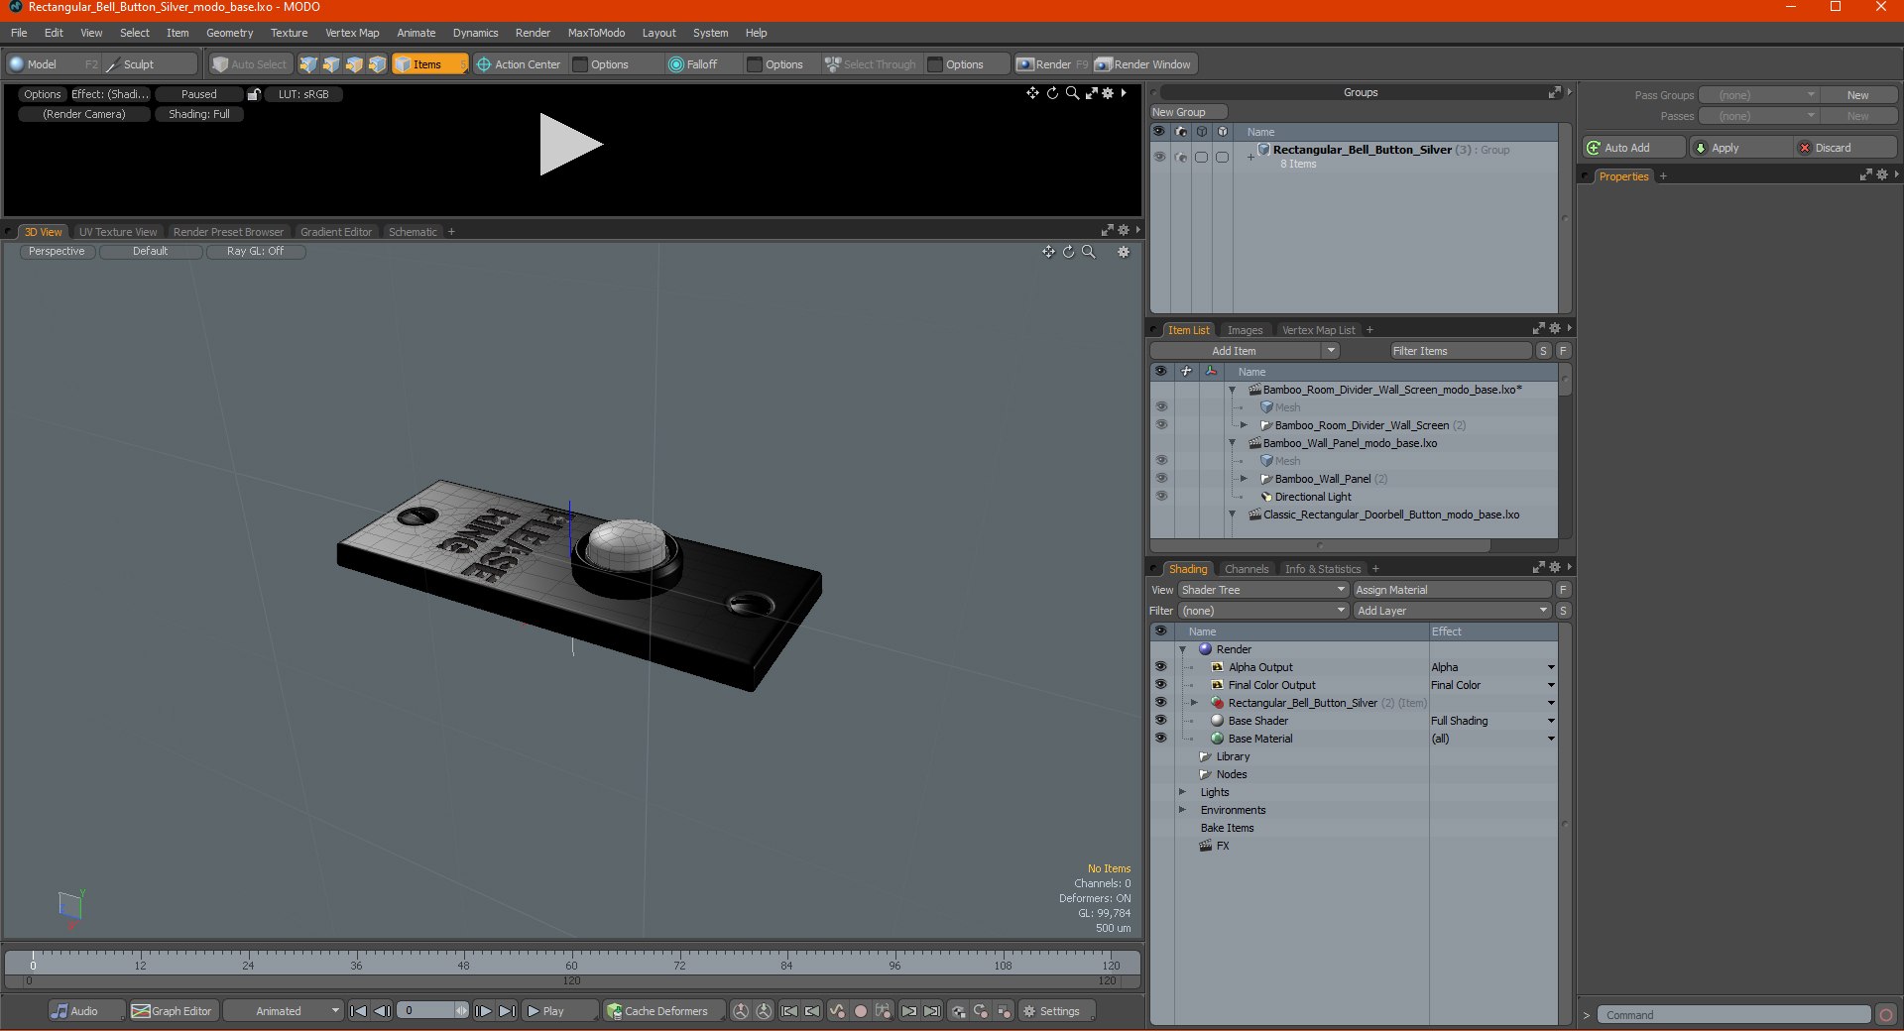The height and width of the screenshot is (1031, 1904).
Task: Click Discard button
Action: click(1846, 148)
